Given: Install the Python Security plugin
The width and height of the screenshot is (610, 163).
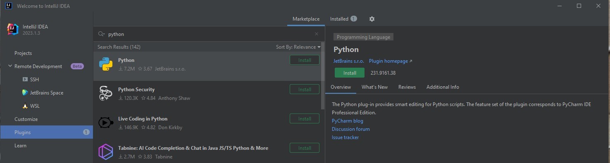Looking at the screenshot, I should [305, 90].
